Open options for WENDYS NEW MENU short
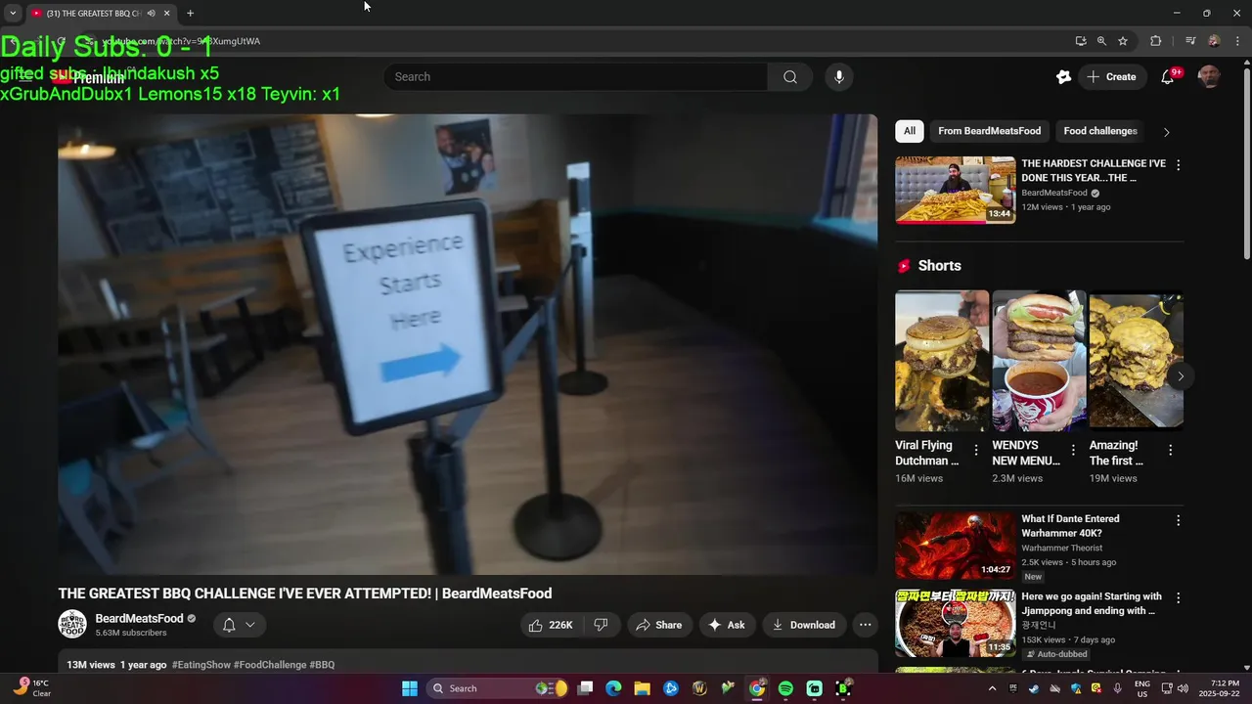Screen dimensions: 1252x704 tap(1073, 451)
